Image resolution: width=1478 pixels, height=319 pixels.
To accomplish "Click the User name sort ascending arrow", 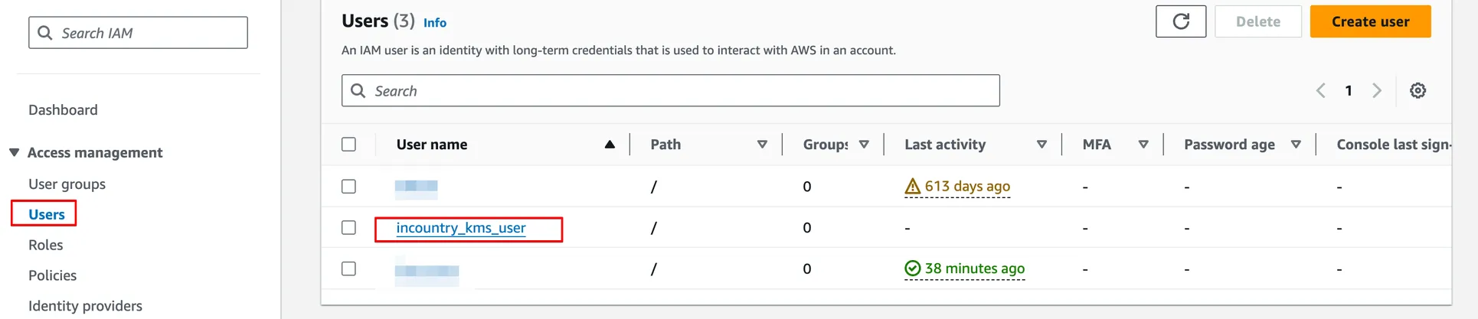I will 610,145.
